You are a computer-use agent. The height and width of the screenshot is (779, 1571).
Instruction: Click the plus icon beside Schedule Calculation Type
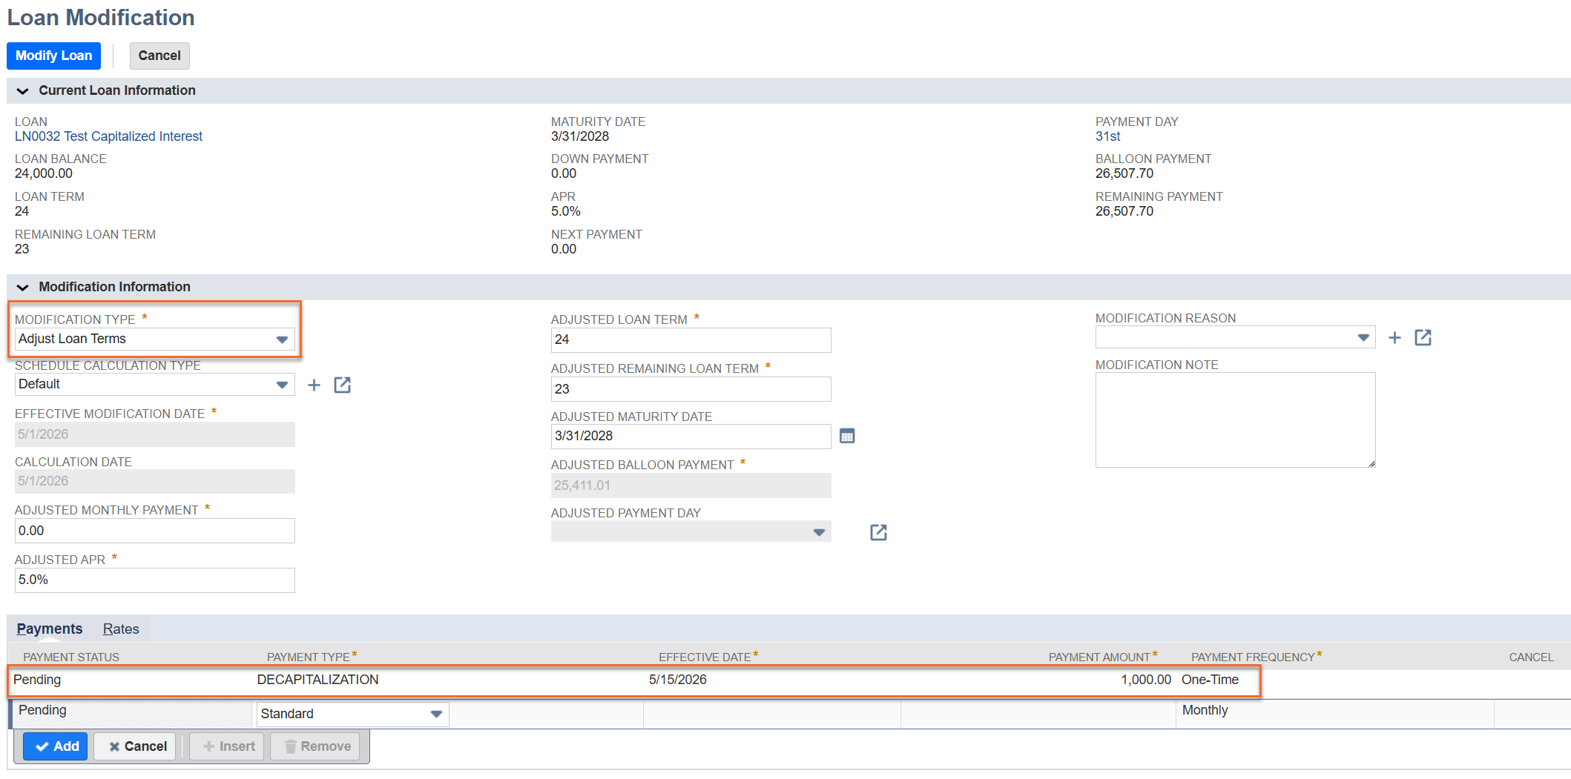point(314,385)
